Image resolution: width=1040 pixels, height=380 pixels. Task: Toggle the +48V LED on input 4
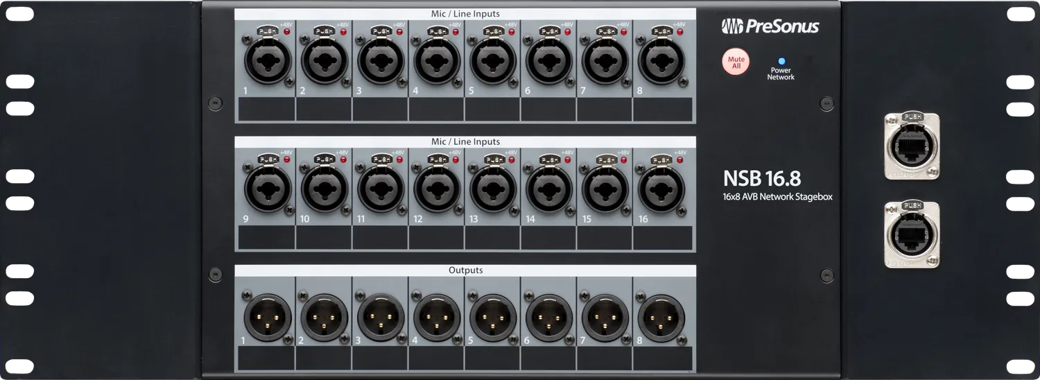point(455,32)
